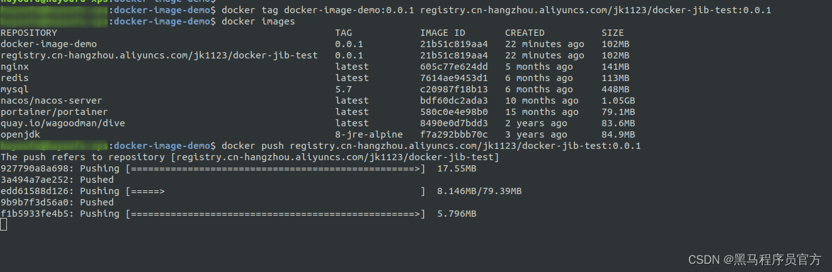
Task: Click 'The push refers to repository' line
Action: click(x=250, y=157)
